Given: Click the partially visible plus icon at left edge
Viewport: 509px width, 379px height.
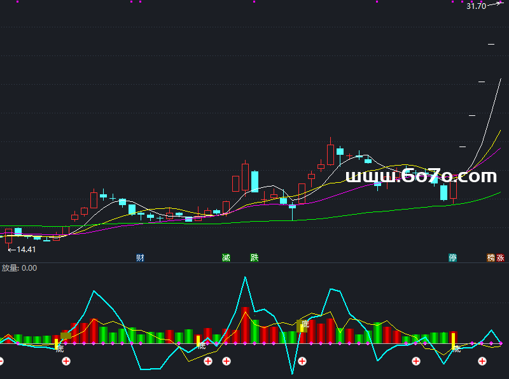Looking at the screenshot, I should point(1,362).
